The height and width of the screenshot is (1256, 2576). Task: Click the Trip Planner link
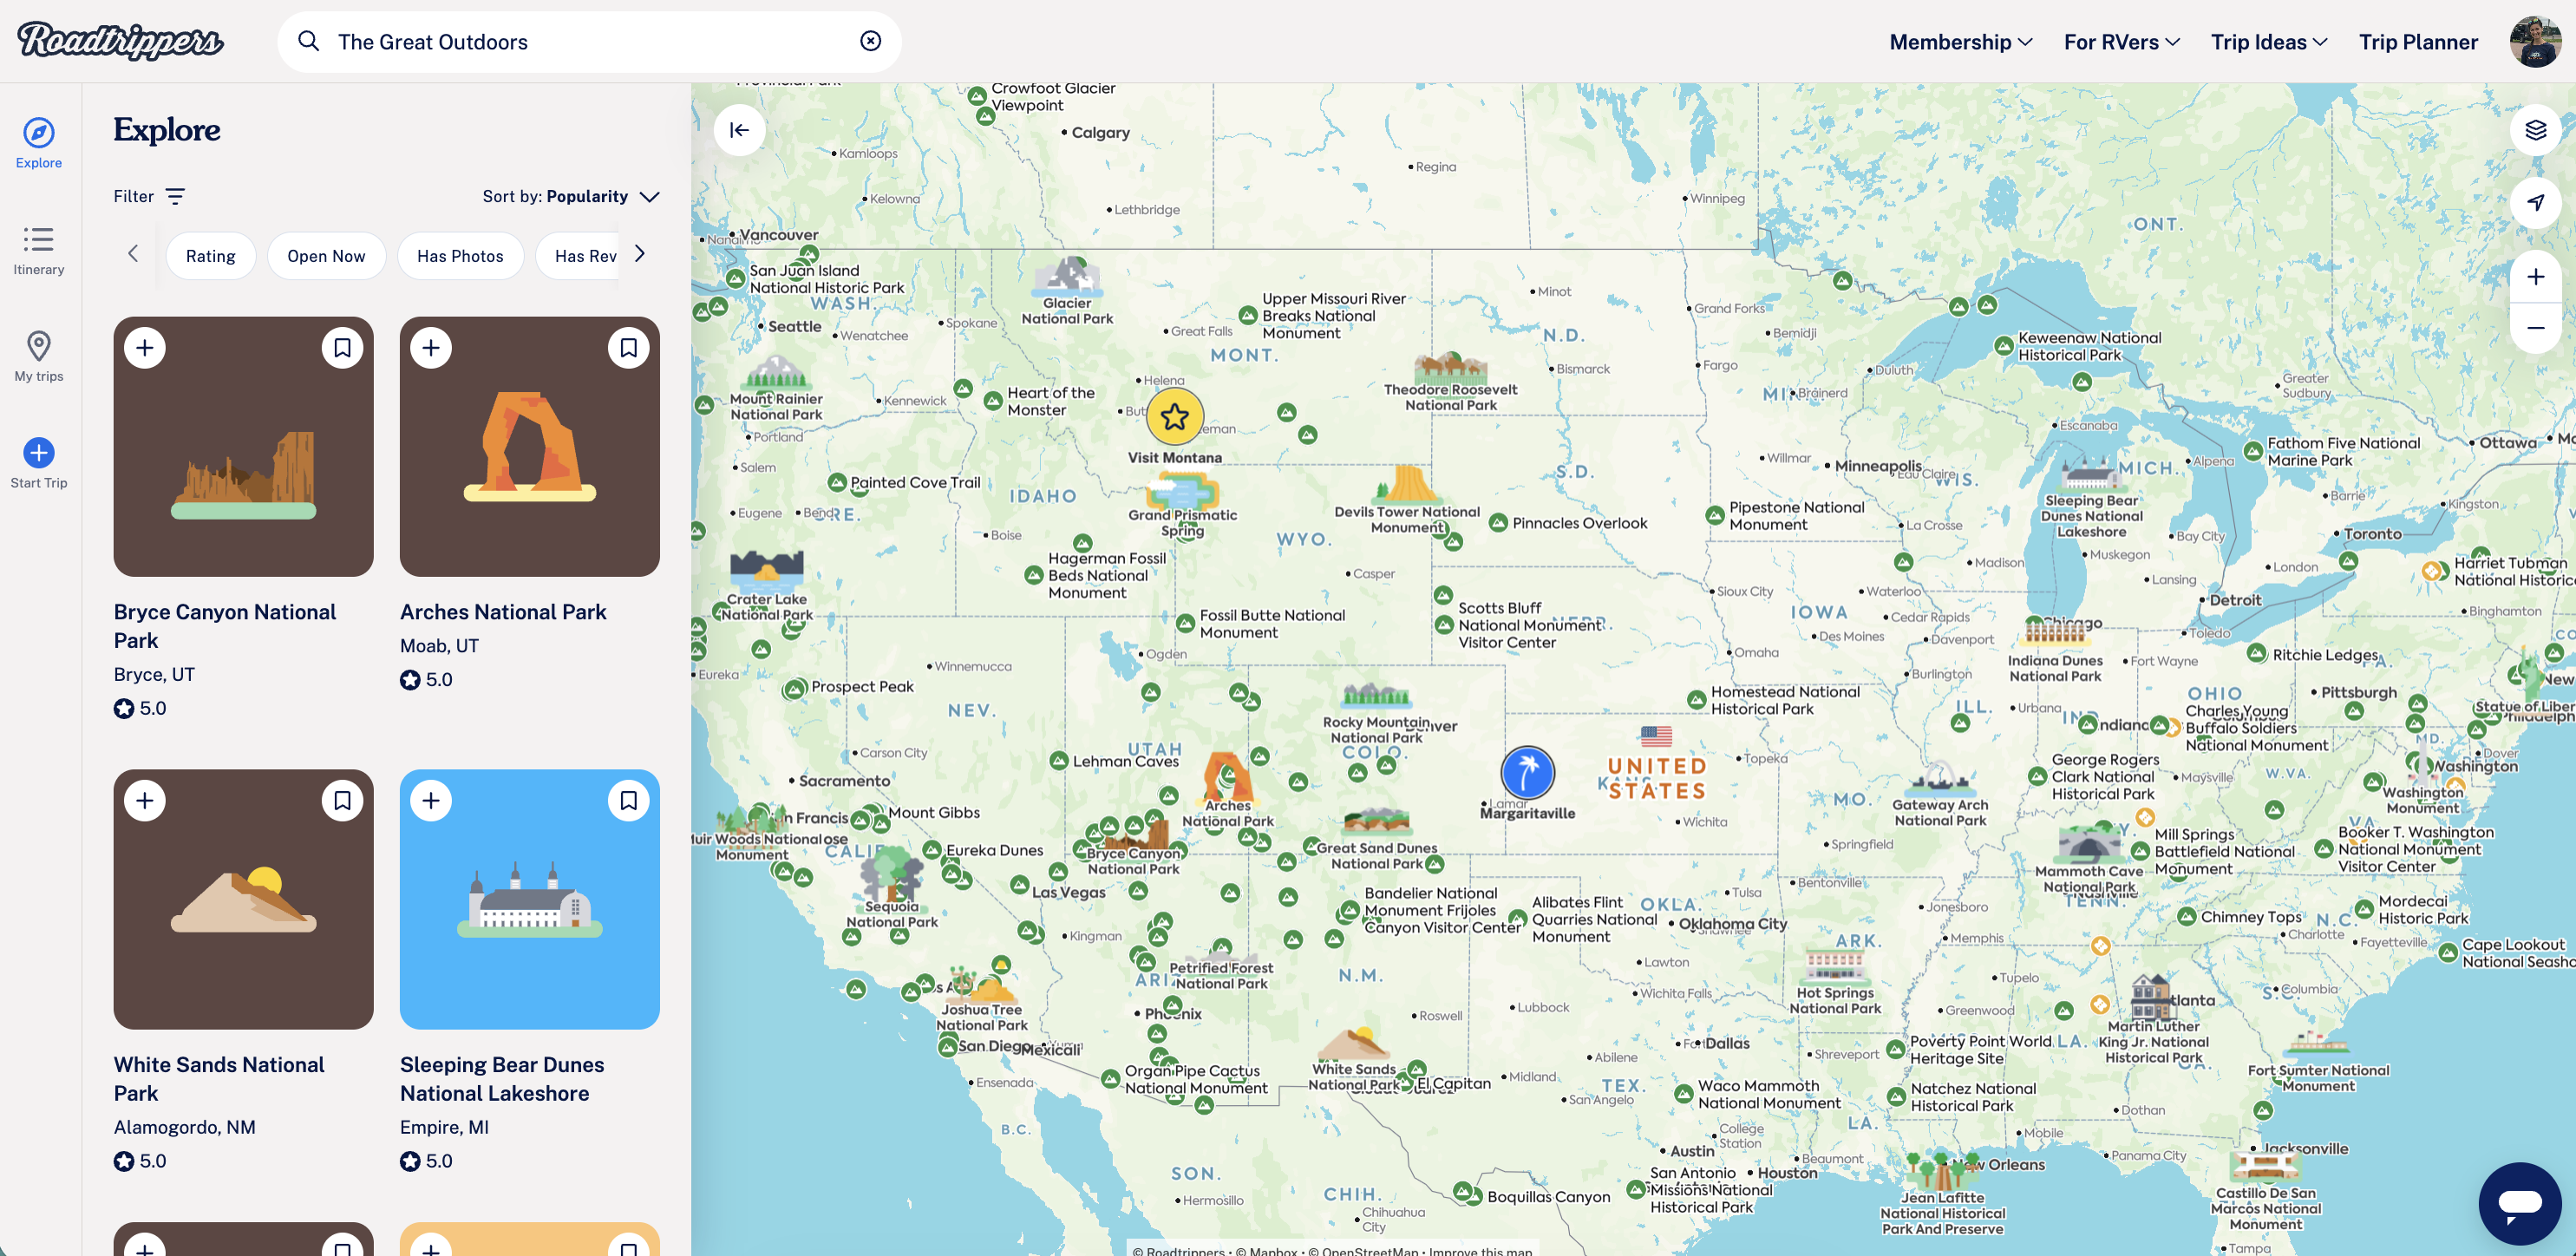pos(2417,42)
